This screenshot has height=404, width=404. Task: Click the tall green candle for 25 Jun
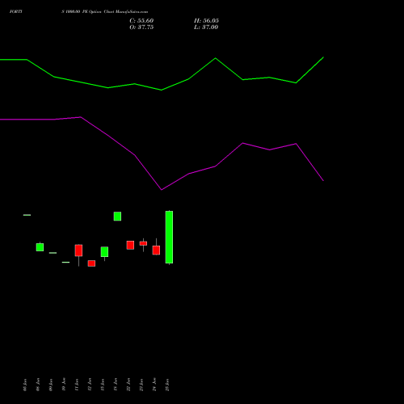pos(169,237)
